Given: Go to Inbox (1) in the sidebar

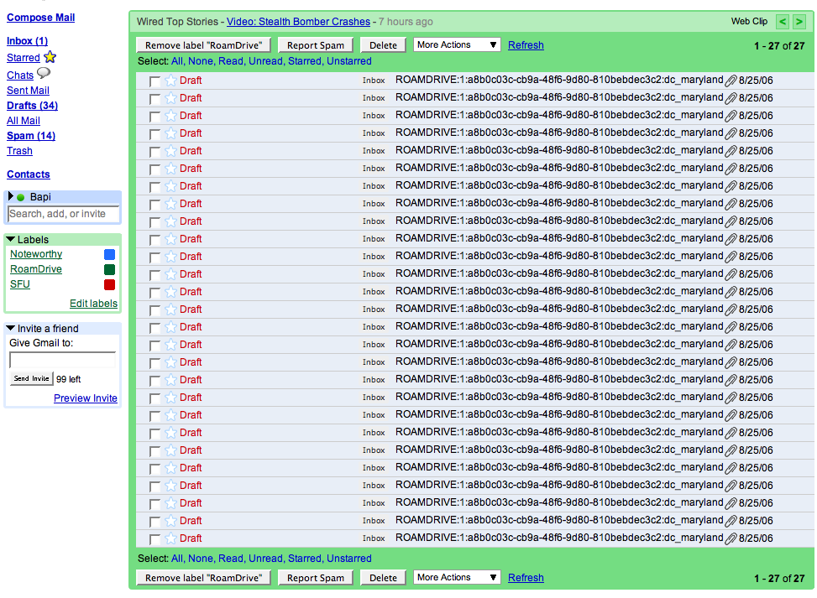Looking at the screenshot, I should [27, 41].
